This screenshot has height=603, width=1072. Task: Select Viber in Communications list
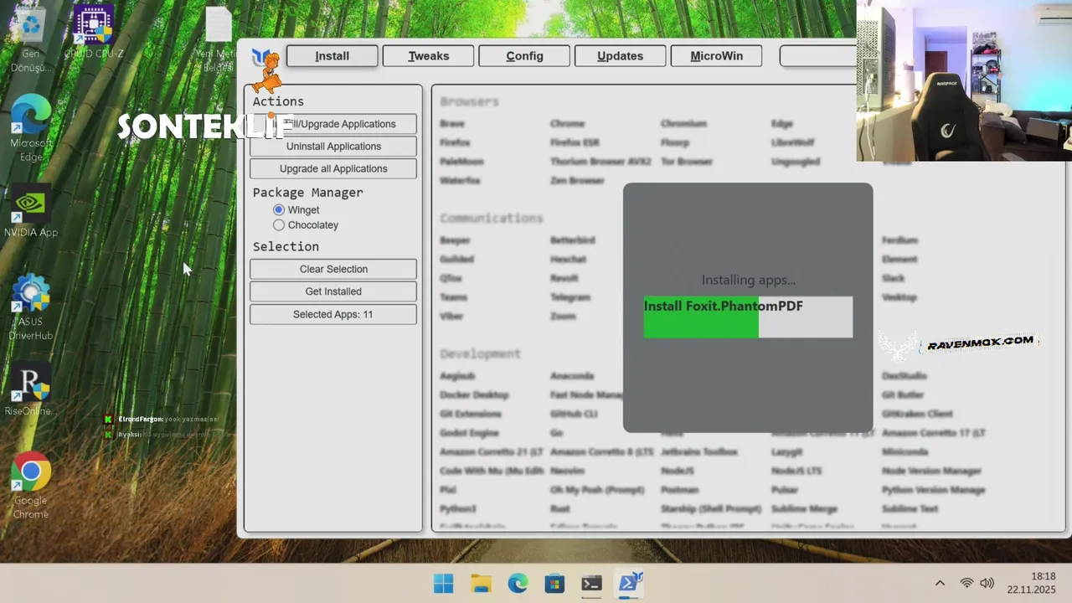451,317
